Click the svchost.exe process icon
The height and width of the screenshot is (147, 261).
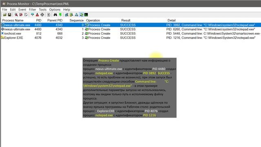tap(2, 33)
